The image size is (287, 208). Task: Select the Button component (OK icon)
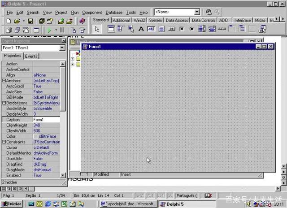pos(171,29)
